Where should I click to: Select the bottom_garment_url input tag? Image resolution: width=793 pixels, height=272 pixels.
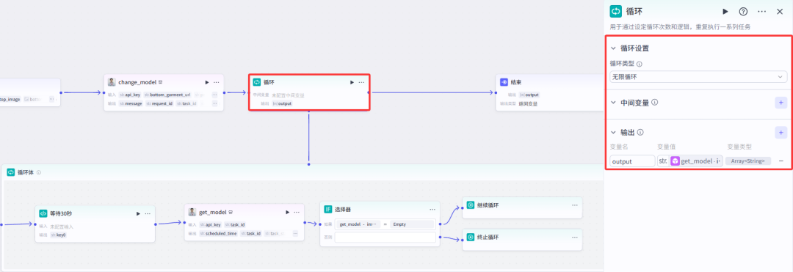point(167,95)
